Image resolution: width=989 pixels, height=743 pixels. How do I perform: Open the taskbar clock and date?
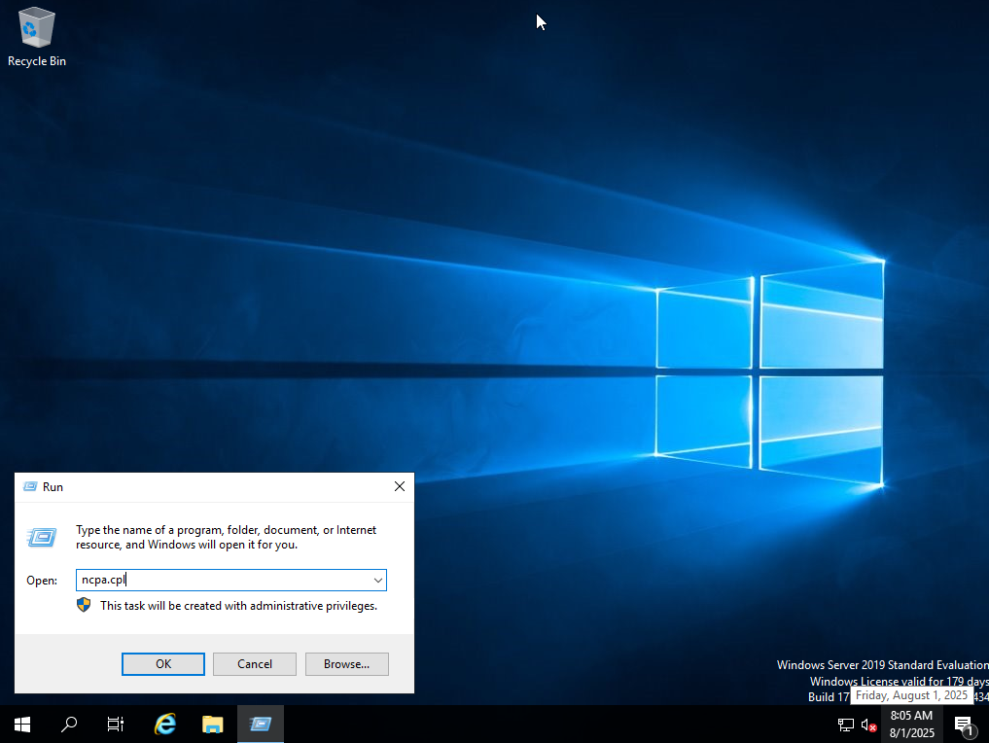pos(911,725)
